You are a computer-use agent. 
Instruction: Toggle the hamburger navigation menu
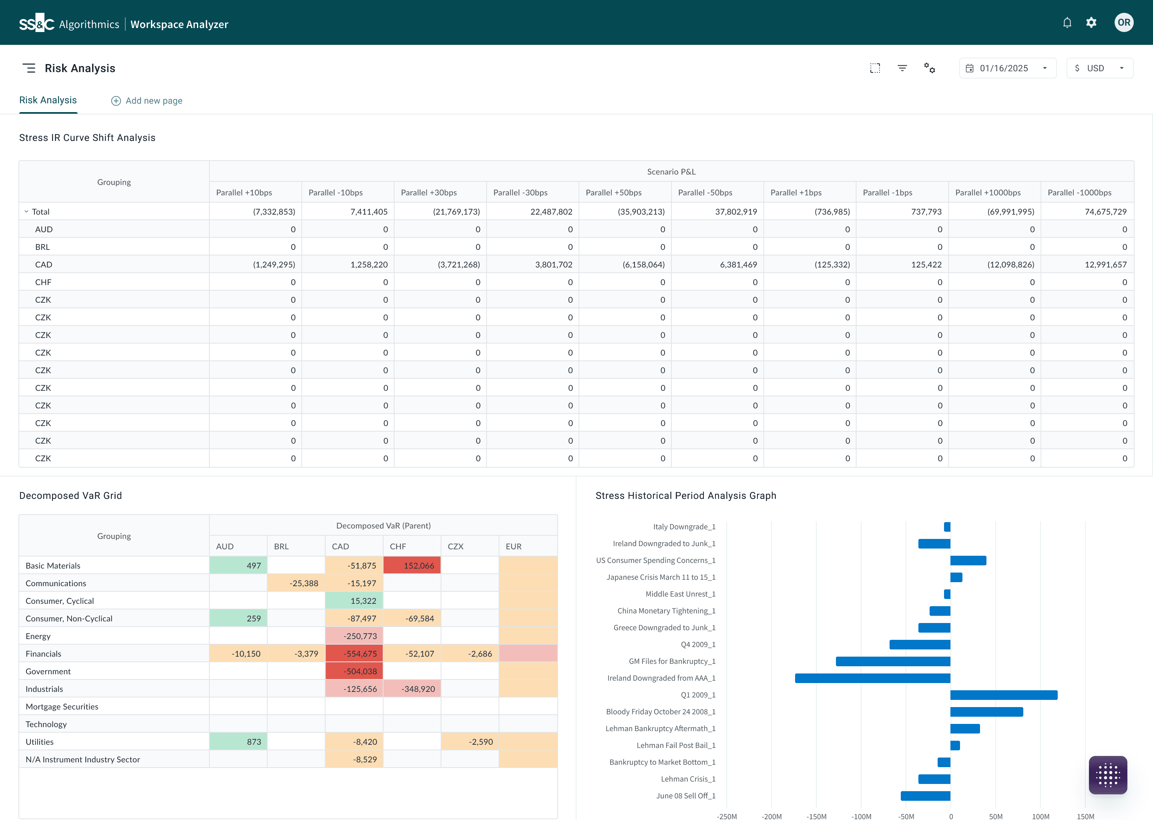click(29, 68)
